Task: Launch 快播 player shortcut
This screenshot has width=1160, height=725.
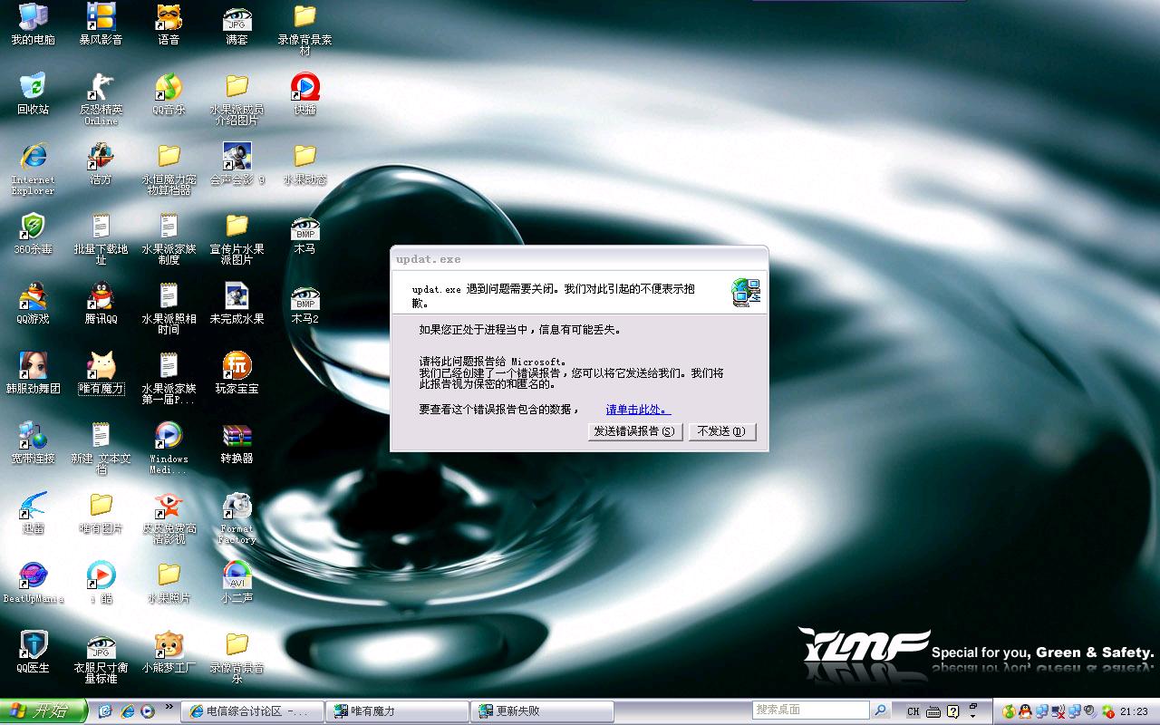Action: (304, 93)
